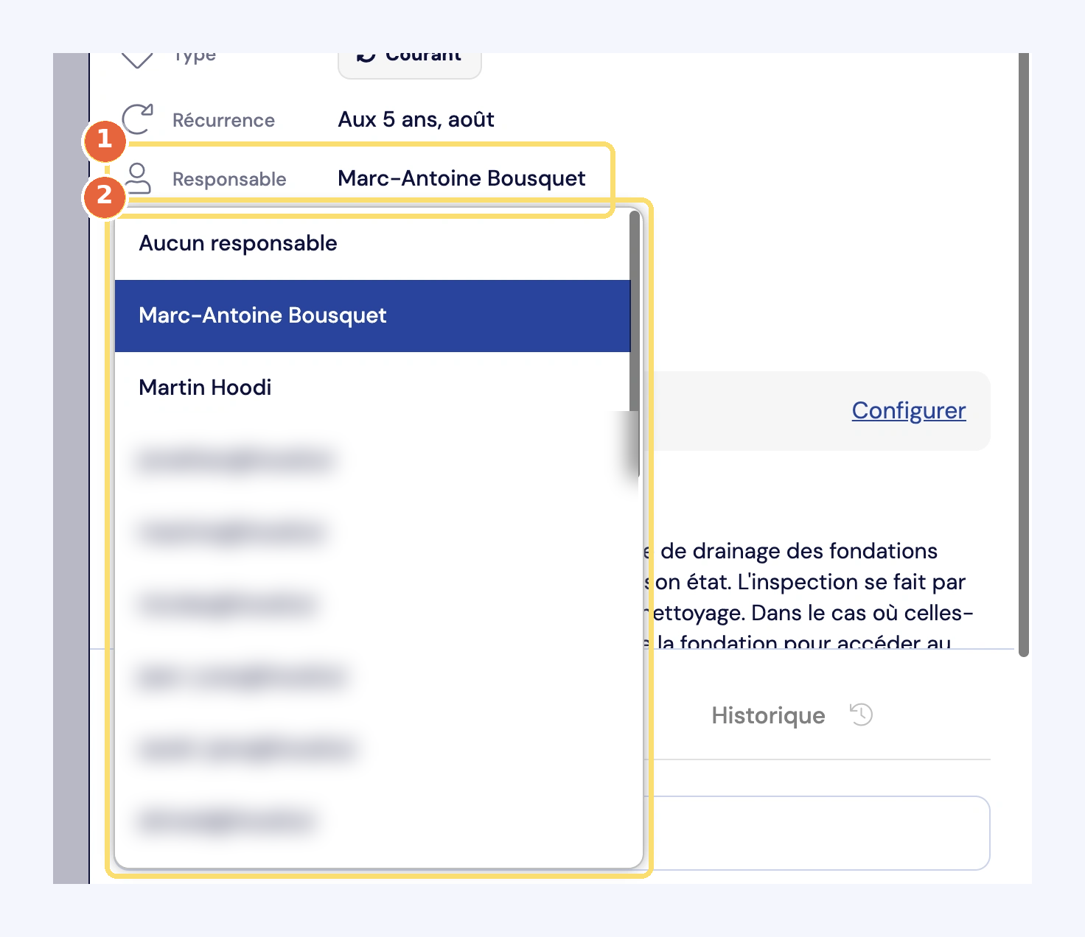Switch to the Historique tab
This screenshot has width=1085, height=937.
coord(792,715)
